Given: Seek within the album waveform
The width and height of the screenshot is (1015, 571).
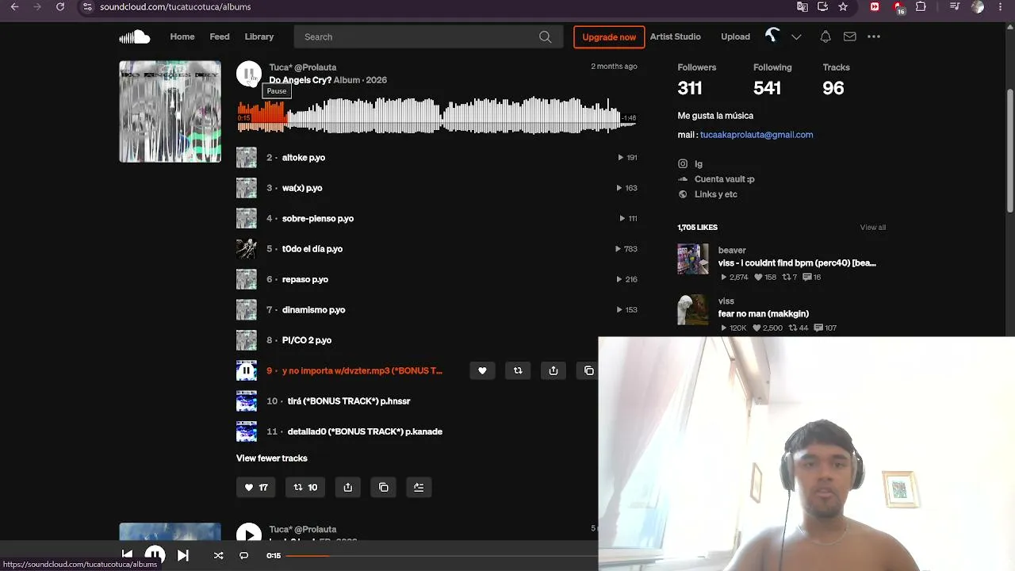Looking at the screenshot, I should point(437,117).
